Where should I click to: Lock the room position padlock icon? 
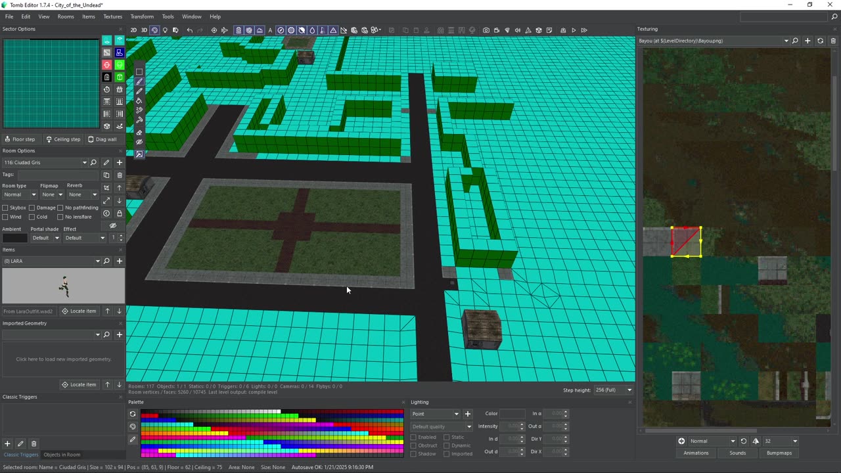pos(120,214)
